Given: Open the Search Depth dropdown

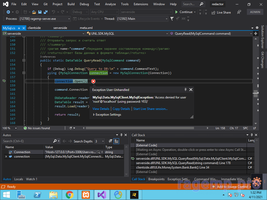Looking at the screenshot, I should click(x=99, y=141).
